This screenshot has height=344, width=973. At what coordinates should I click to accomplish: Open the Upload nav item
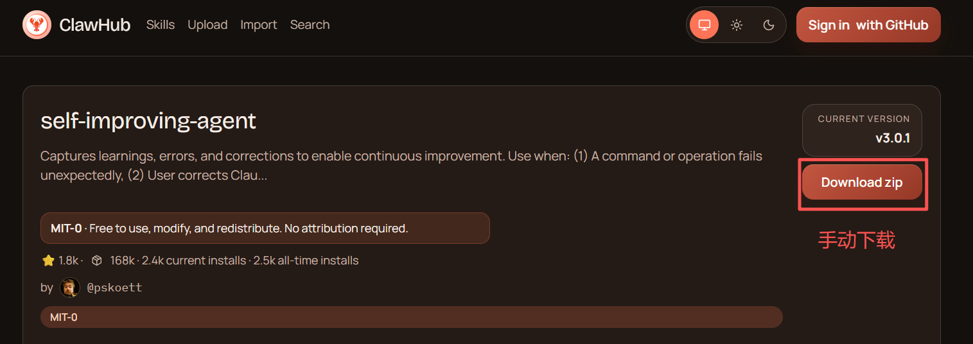pos(207,25)
